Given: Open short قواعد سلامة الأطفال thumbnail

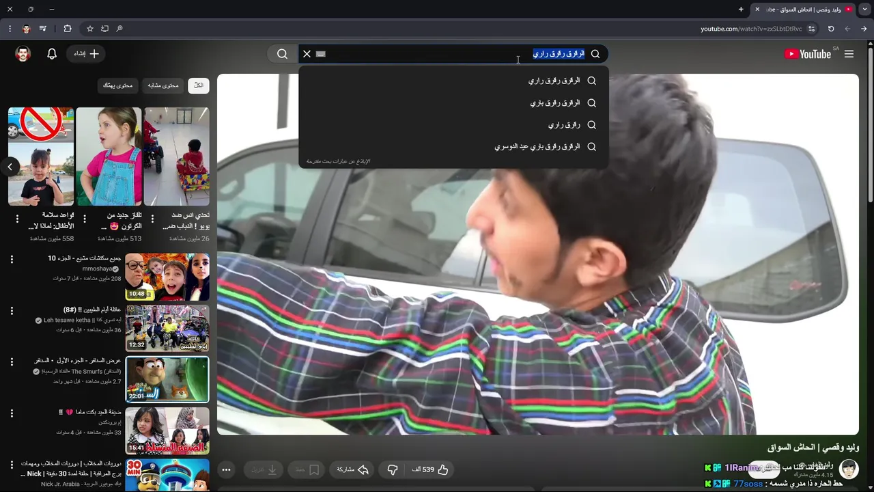Looking at the screenshot, I should (x=41, y=156).
